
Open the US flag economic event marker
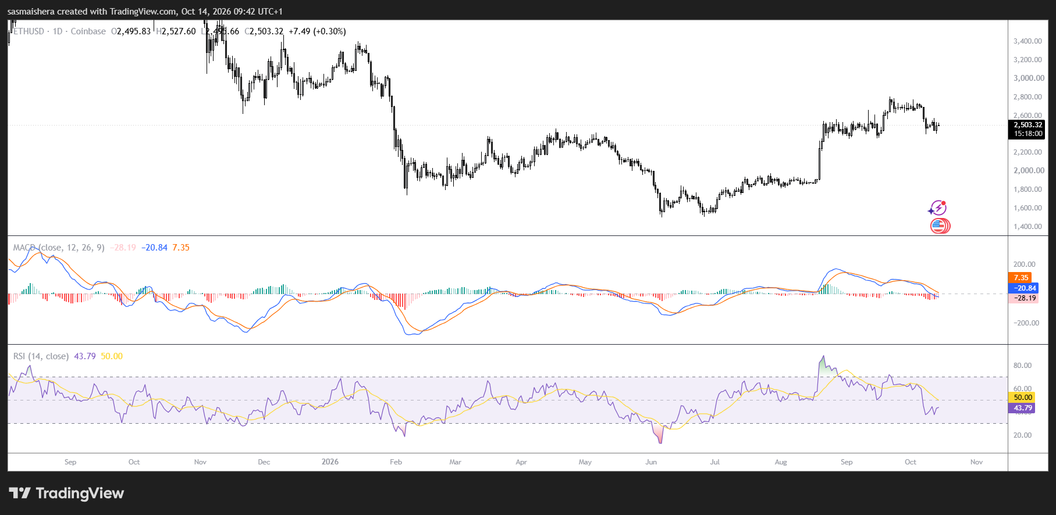(x=939, y=226)
